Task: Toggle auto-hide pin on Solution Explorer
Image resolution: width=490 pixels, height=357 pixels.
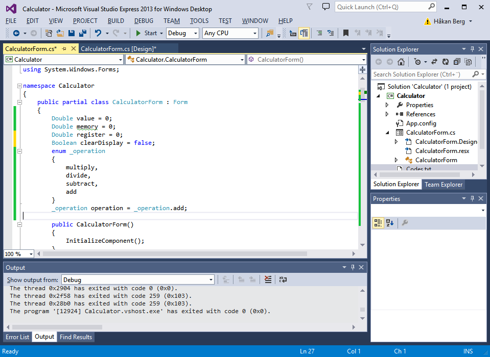Action: [472, 49]
